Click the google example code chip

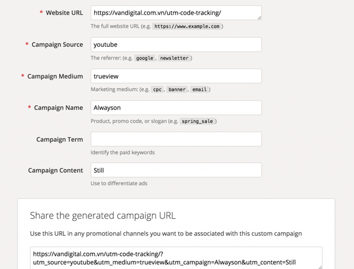[x=145, y=58]
